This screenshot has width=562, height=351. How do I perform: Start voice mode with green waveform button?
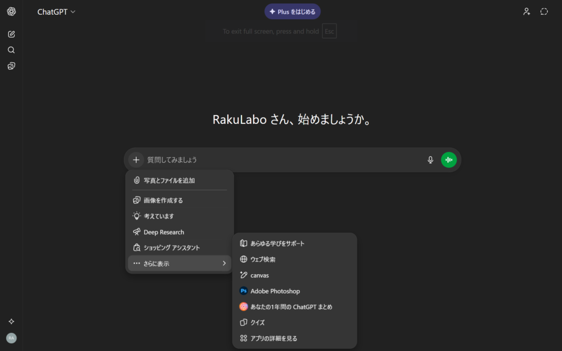click(x=449, y=160)
